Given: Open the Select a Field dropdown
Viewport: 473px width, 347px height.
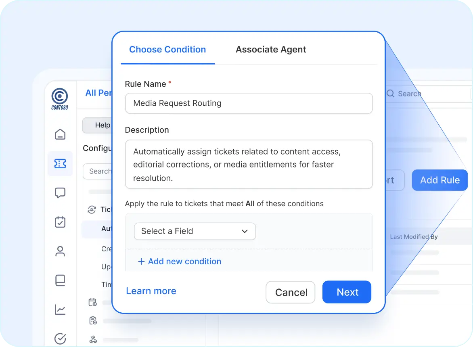Looking at the screenshot, I should coord(195,231).
